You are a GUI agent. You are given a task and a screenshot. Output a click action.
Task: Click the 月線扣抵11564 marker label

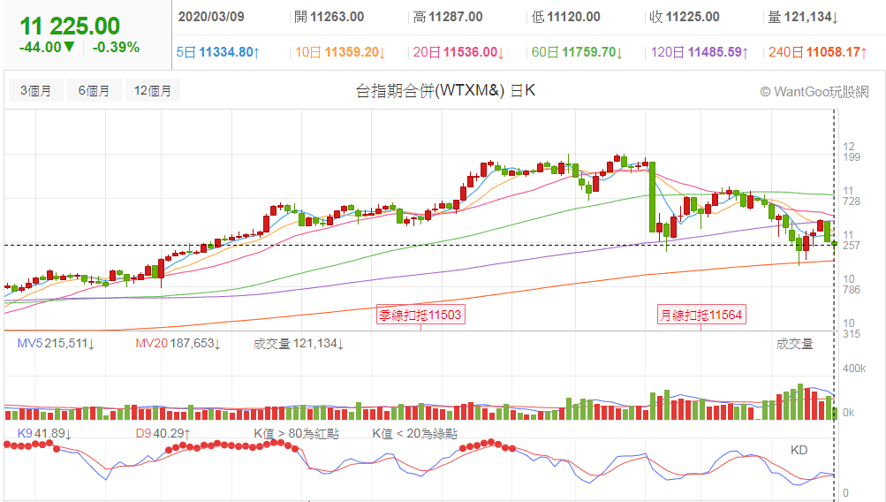tap(702, 315)
